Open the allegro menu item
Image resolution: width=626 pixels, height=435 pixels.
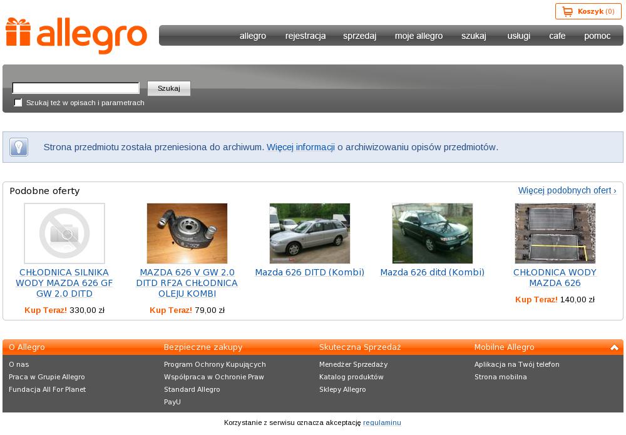(x=253, y=36)
